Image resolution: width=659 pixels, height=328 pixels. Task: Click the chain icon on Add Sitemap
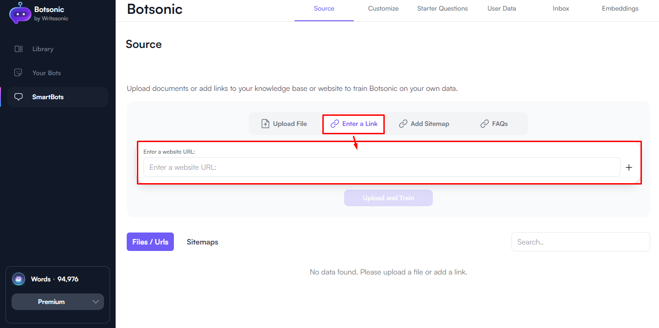click(x=403, y=124)
